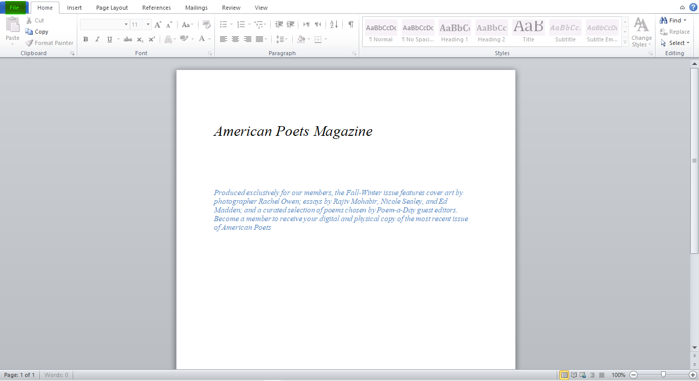Viewport: 699px width, 381px height.
Task: Click the Copy button
Action: point(37,32)
